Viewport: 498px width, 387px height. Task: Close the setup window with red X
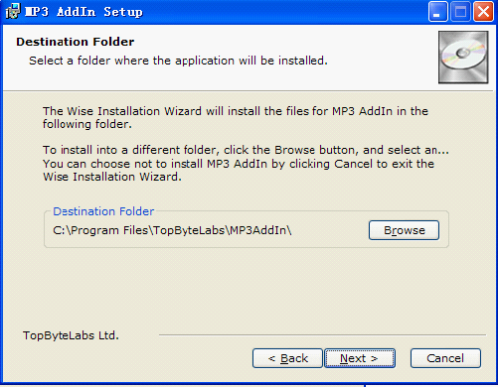(483, 12)
